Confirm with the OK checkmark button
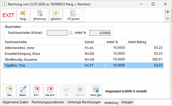 (66, 91)
